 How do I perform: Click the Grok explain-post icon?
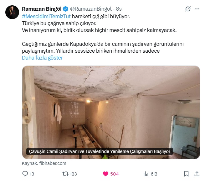(x=188, y=9)
